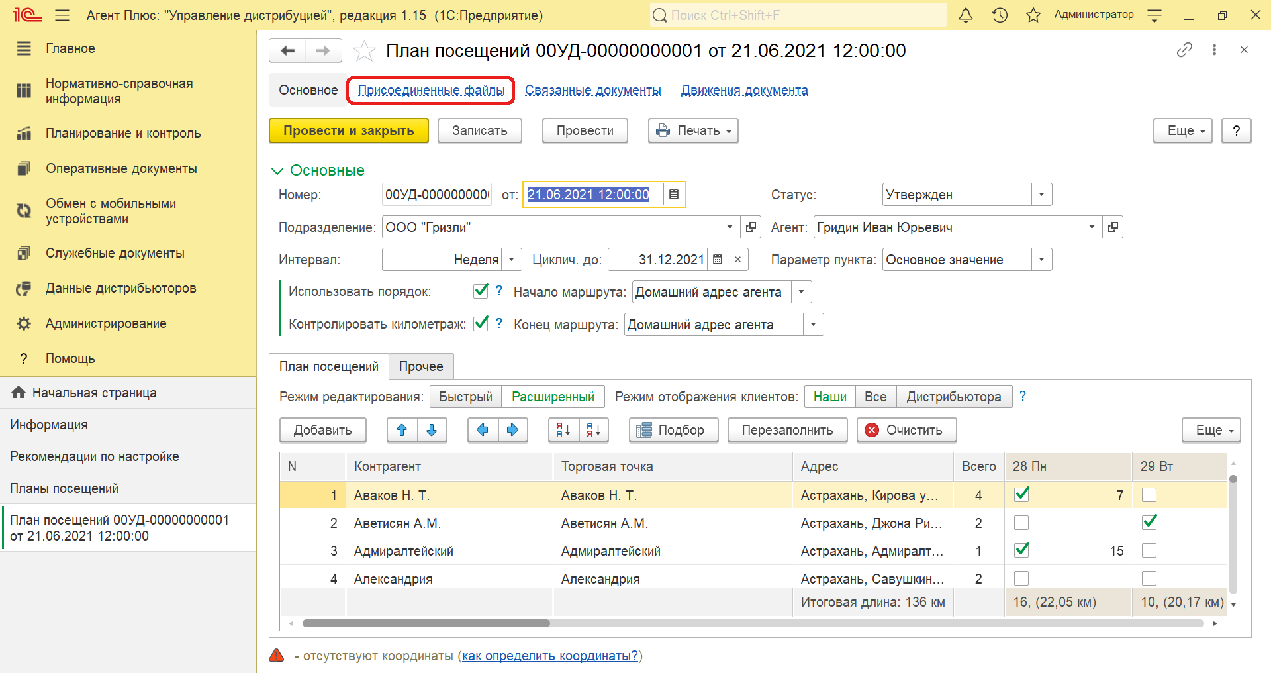Viewport: 1271px width, 673px height.
Task: Uncheck 28 Пн for Аваков Н. Т.
Action: [1021, 494]
